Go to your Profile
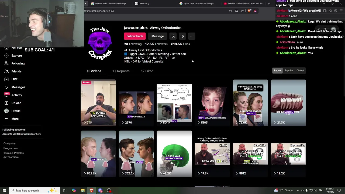Screen dimensions: 345x194 [12, 111]
